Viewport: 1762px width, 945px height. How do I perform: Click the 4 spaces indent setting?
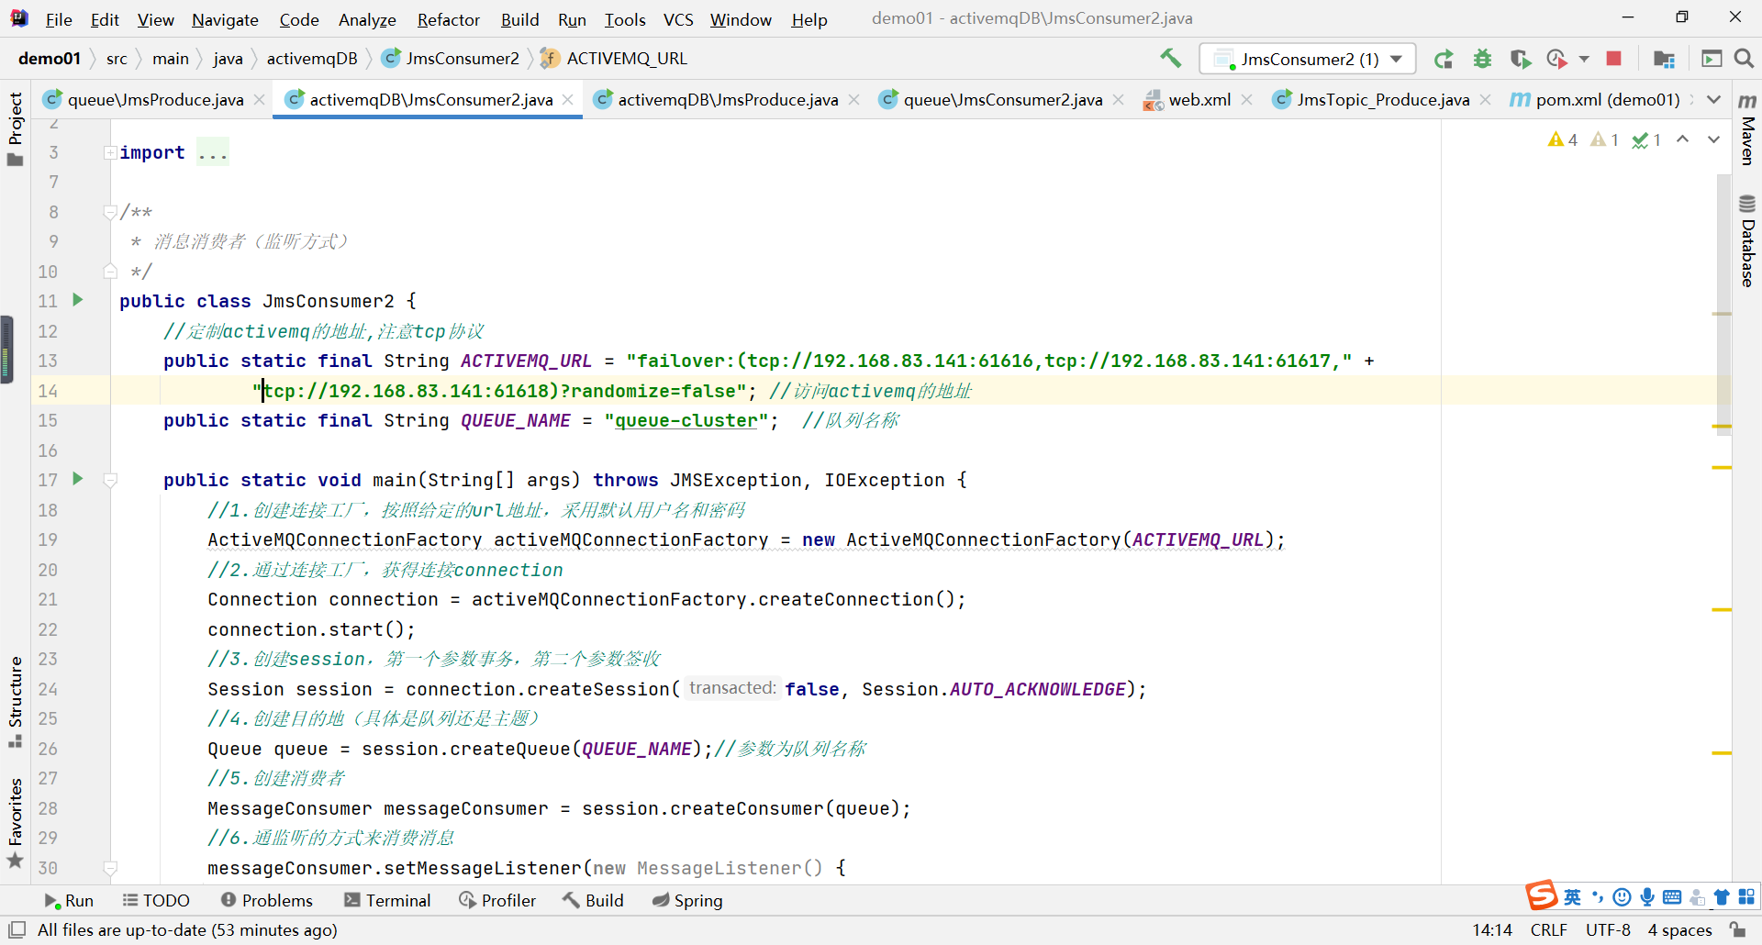pyautogui.click(x=1679, y=929)
